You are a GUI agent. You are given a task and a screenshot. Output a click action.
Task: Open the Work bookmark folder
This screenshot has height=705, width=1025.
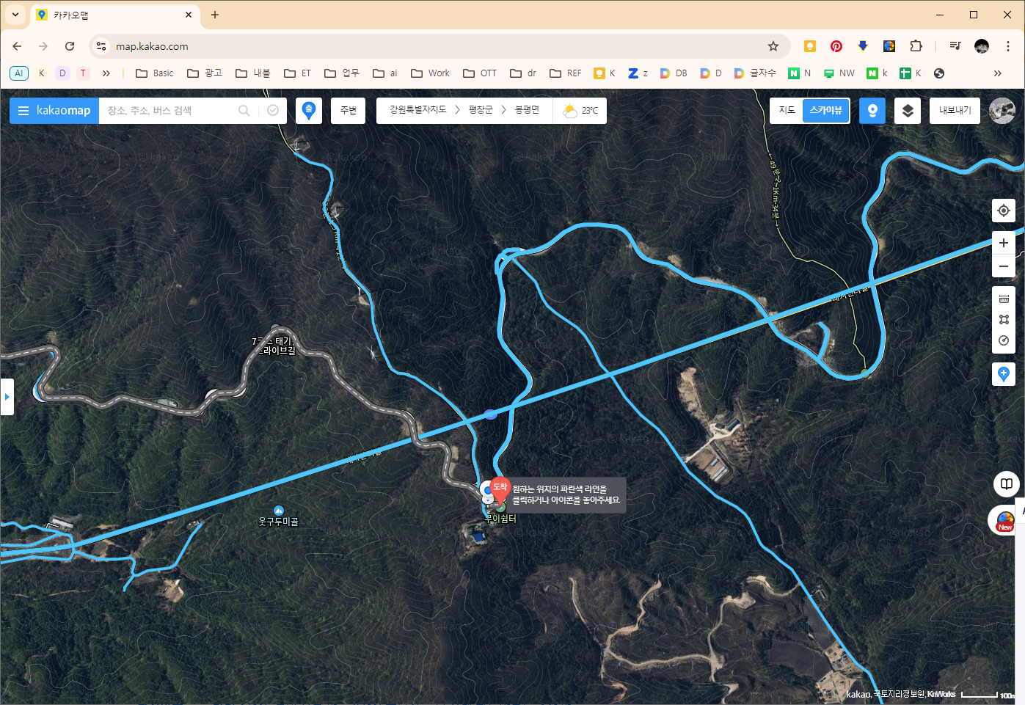click(x=431, y=73)
